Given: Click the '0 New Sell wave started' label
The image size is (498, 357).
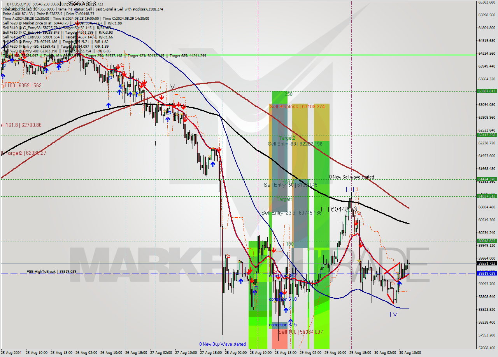Looking at the screenshot, I should (352, 177).
